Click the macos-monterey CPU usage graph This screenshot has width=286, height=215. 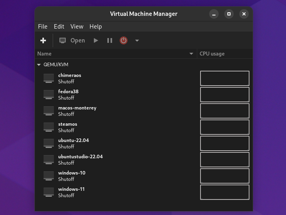pyautogui.click(x=225, y=111)
